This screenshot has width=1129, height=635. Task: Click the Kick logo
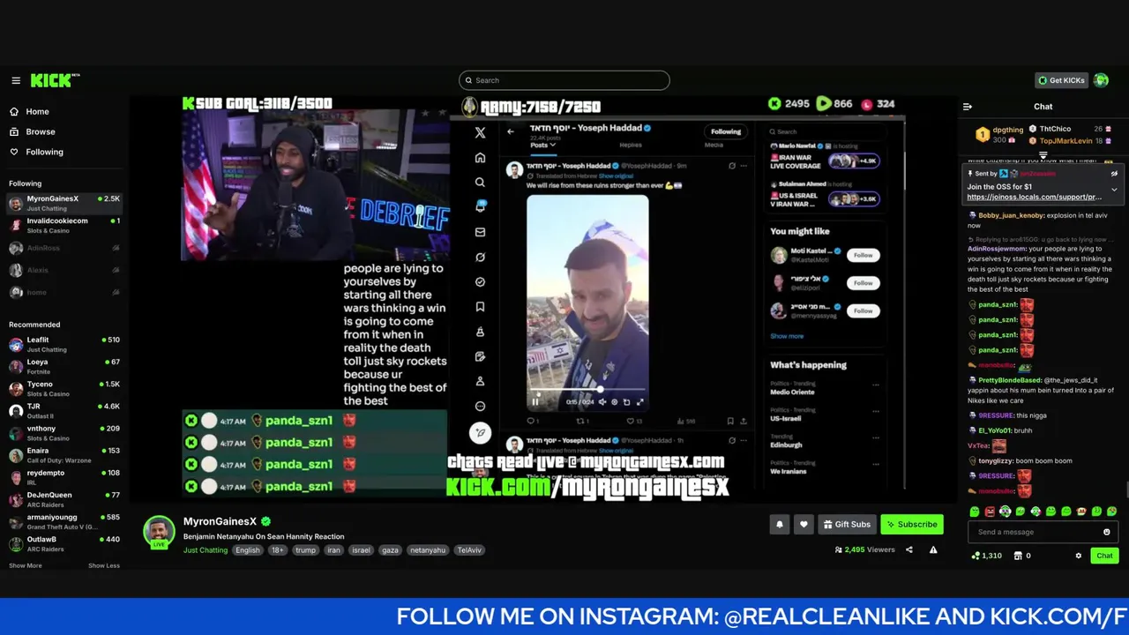tap(53, 80)
